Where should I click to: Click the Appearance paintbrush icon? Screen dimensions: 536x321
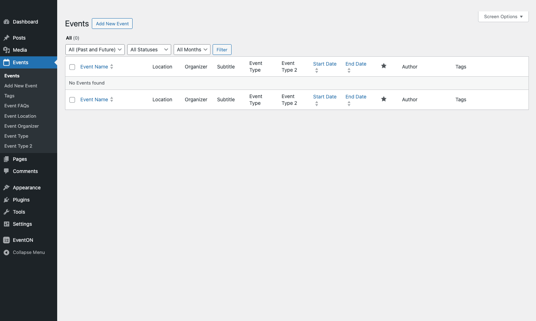coord(6,188)
